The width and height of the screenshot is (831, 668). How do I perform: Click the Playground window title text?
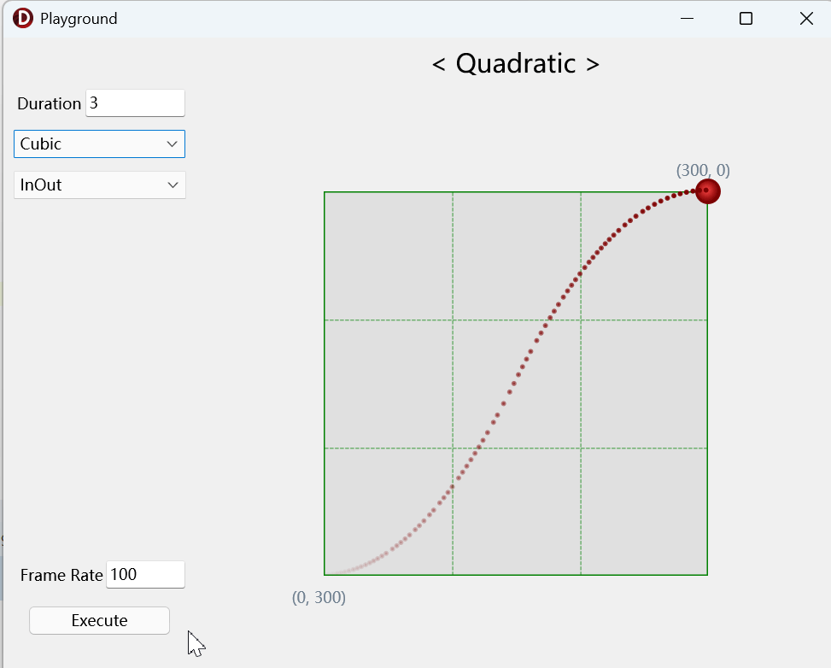tap(79, 18)
